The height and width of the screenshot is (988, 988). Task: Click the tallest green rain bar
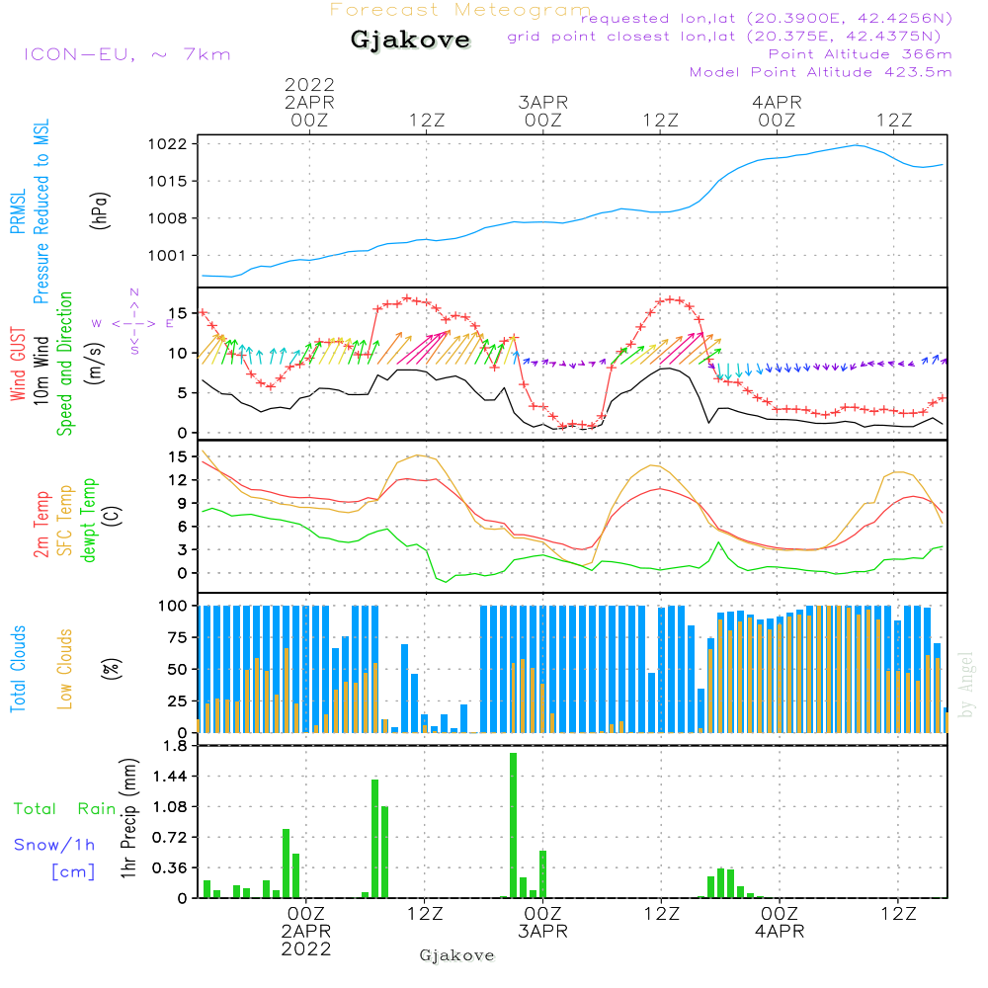point(513,825)
